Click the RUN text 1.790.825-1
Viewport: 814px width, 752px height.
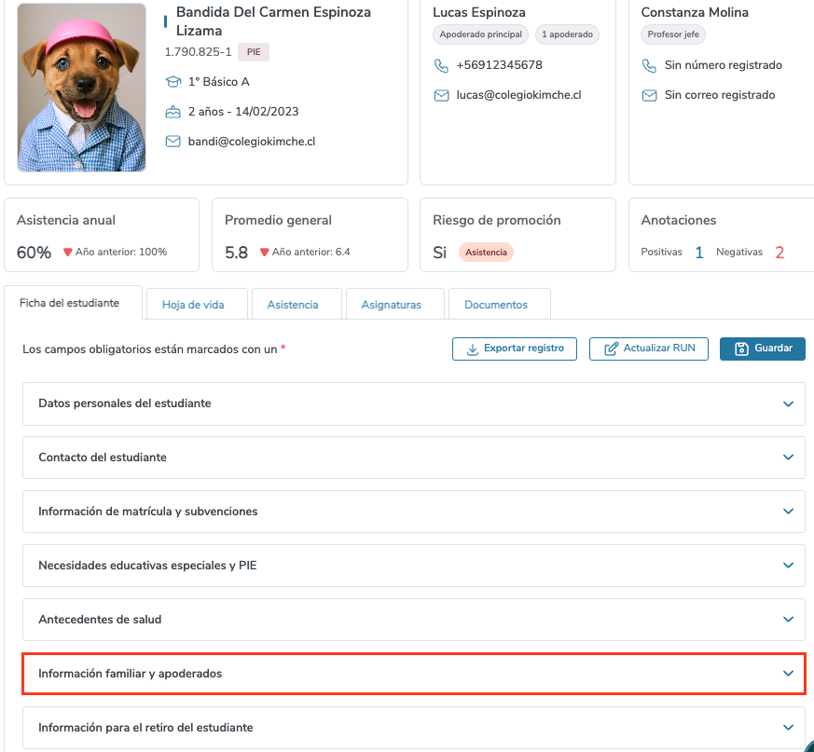tap(198, 52)
